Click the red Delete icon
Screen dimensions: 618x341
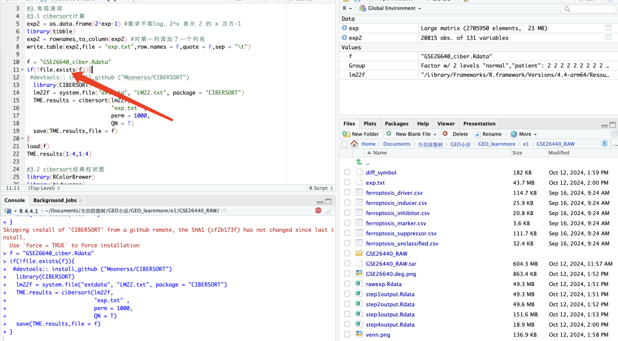click(x=445, y=134)
